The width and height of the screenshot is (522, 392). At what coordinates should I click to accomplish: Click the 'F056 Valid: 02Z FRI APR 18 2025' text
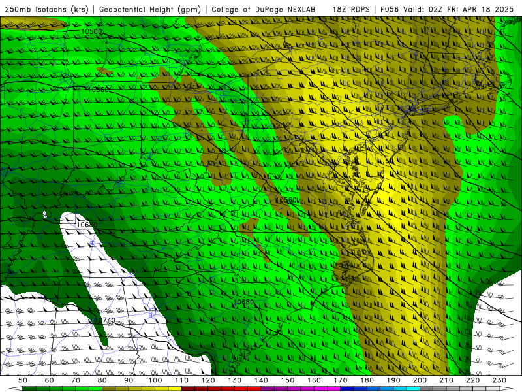[x=447, y=10]
